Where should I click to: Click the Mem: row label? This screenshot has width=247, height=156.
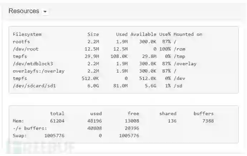(x=19, y=121)
